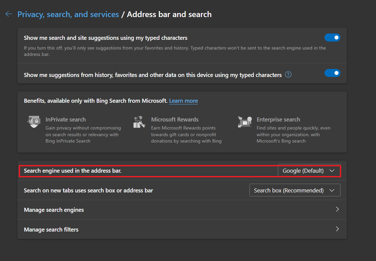
Task: Click help icon beside history suggestions
Action: pyautogui.click(x=288, y=75)
